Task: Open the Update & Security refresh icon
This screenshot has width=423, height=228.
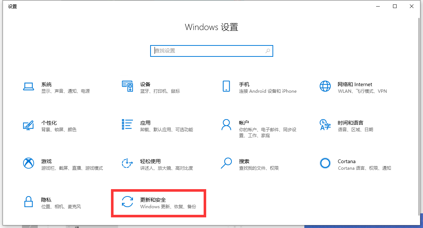Action: 127,202
